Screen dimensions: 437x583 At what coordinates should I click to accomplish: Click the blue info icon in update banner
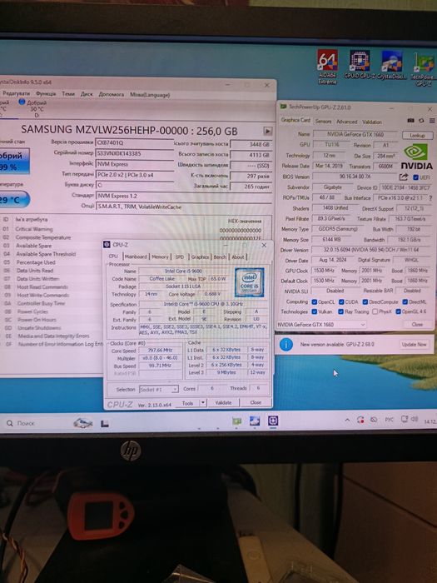point(286,345)
